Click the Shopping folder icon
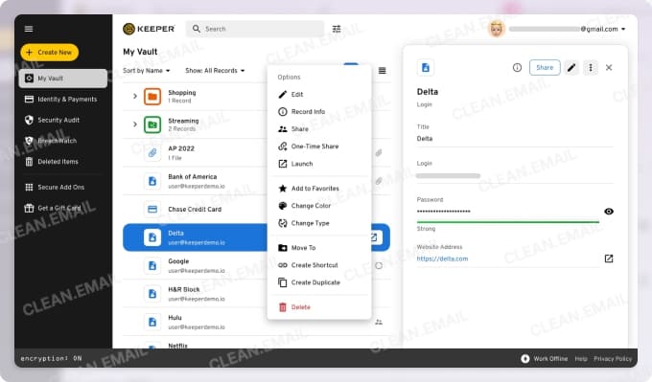Viewport: 652px width, 382px height. (x=152, y=97)
